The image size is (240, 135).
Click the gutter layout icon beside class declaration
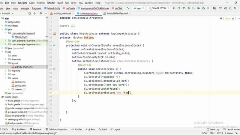54,34
